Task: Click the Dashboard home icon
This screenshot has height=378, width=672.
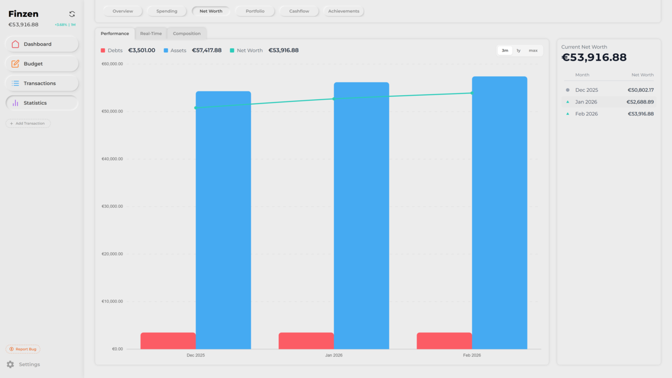Action: pos(15,44)
